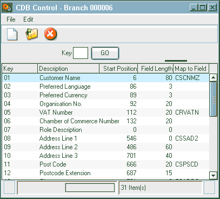Select the Organisation No. row
Image resolution: width=220 pixels, height=199 pixels.
[105, 104]
